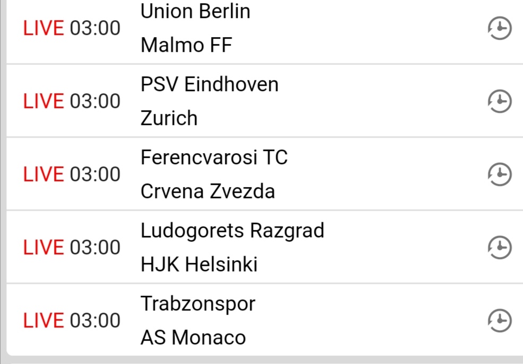
Task: Select the clock icon next to Trabzonspor
Action: (499, 321)
